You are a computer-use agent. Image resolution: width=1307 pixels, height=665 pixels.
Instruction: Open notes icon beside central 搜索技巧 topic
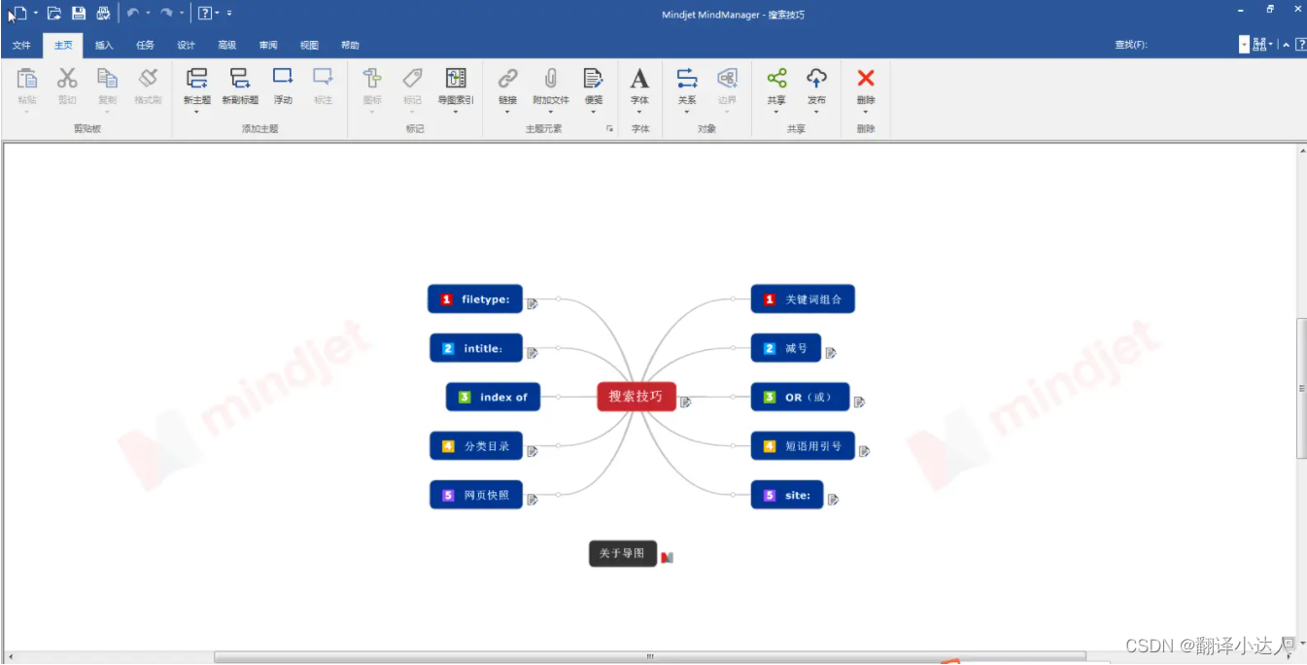(x=685, y=402)
